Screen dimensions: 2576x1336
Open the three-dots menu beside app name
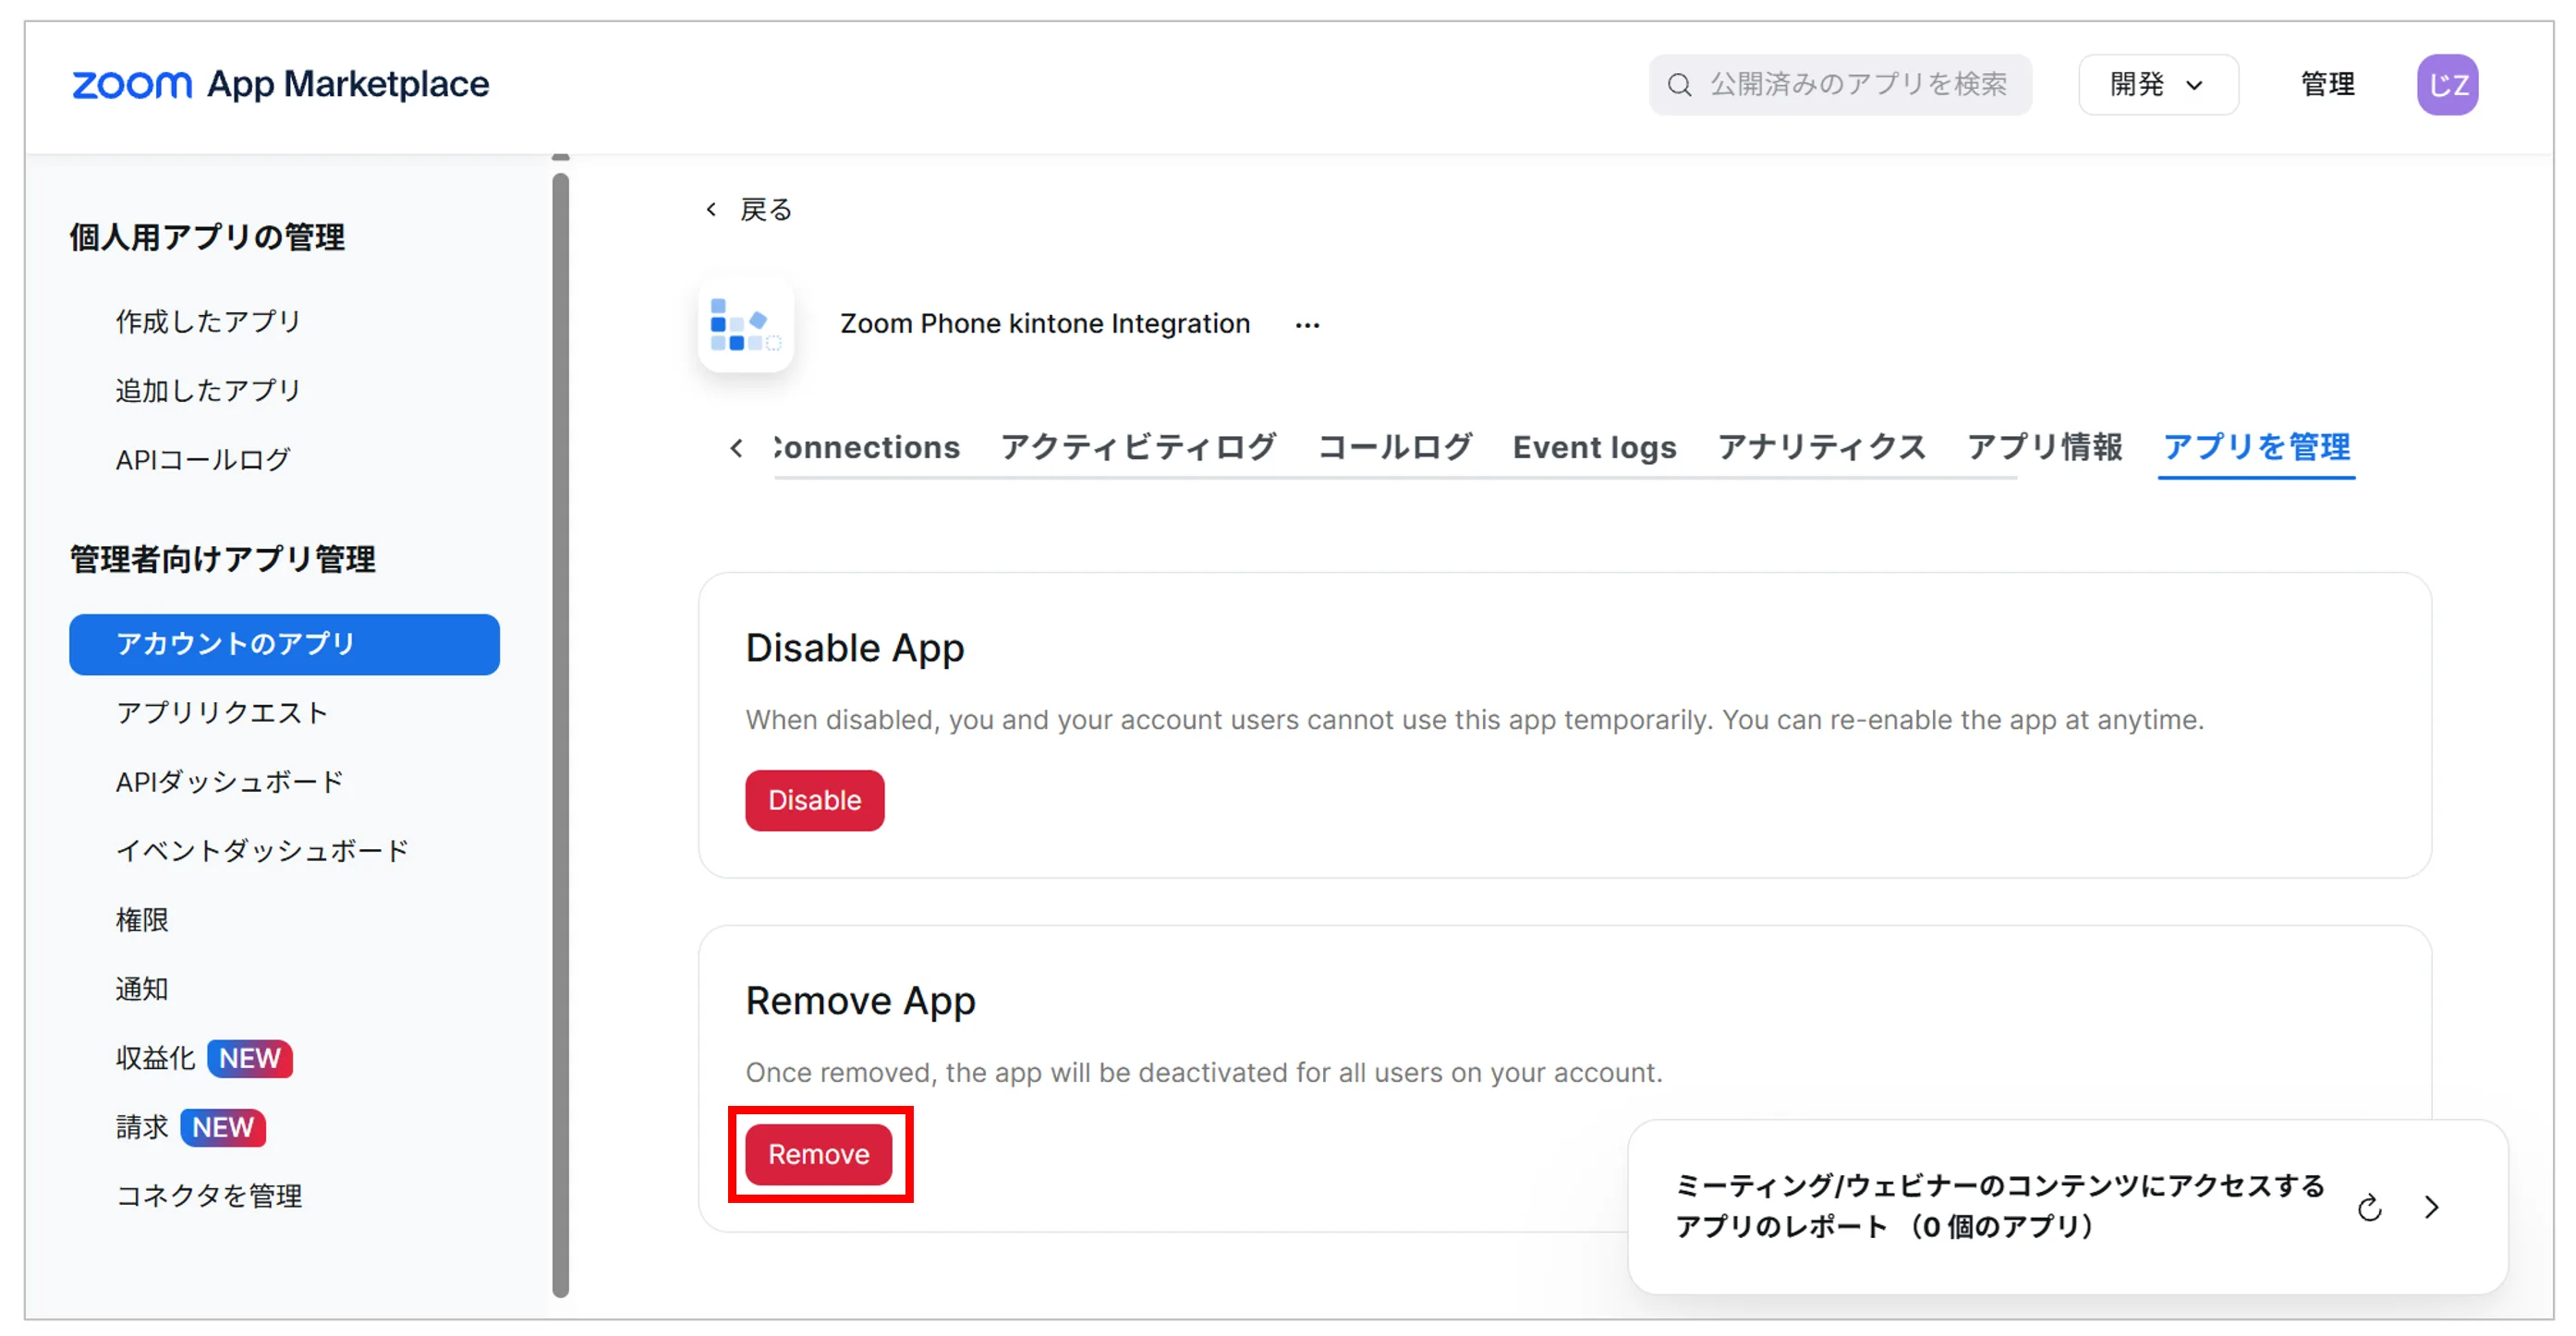pyautogui.click(x=1307, y=325)
